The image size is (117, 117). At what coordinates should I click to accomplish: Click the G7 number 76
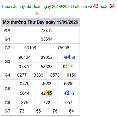55,111
